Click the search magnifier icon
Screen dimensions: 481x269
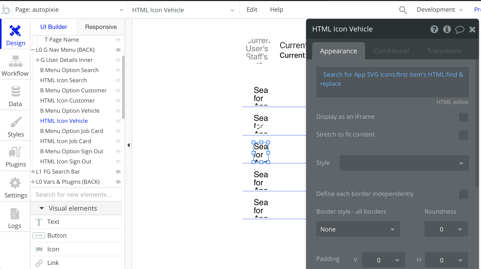403,10
